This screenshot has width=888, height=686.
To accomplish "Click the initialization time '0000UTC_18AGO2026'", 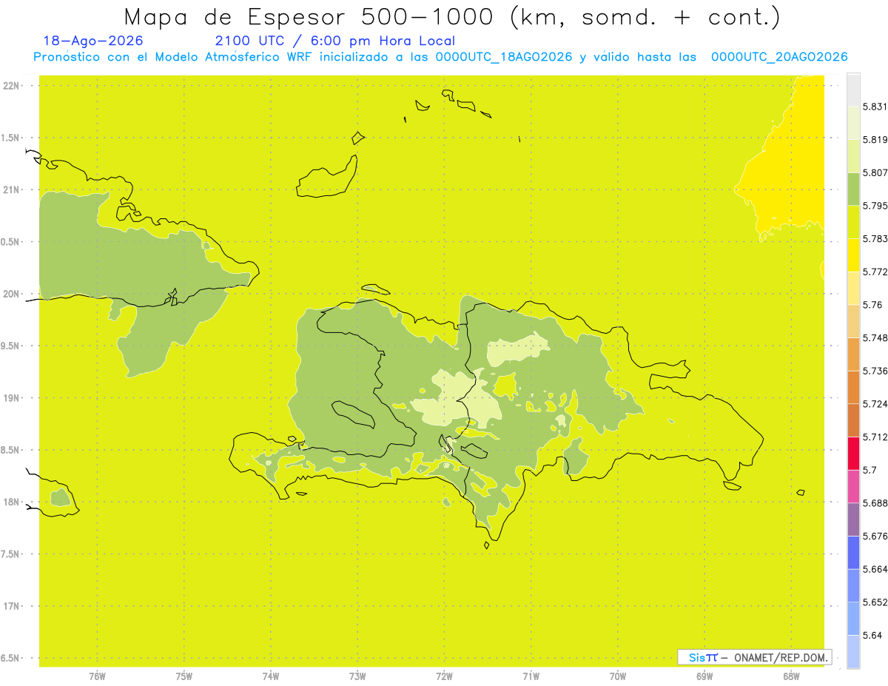I will click(x=504, y=57).
